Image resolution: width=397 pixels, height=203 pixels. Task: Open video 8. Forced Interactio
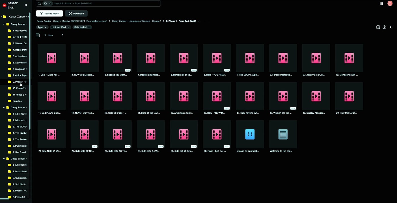(283, 60)
